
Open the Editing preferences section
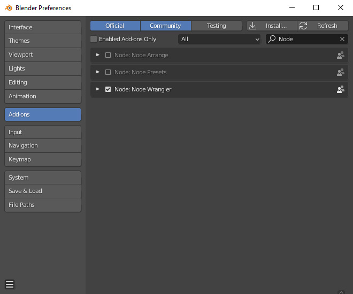pos(43,82)
